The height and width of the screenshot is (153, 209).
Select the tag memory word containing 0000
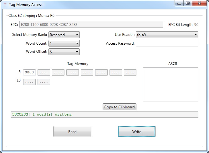[x=29, y=72]
